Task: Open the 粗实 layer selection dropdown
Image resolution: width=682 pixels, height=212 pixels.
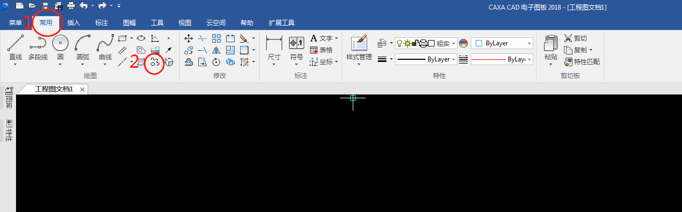Action: click(x=426, y=43)
